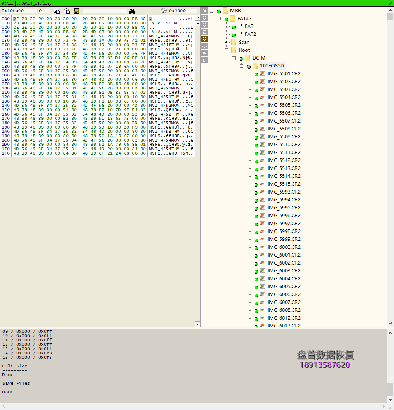Screen dimensions: 394x410
Task: Select IMG_5996.CR2 in the tree
Action: [x=284, y=216]
